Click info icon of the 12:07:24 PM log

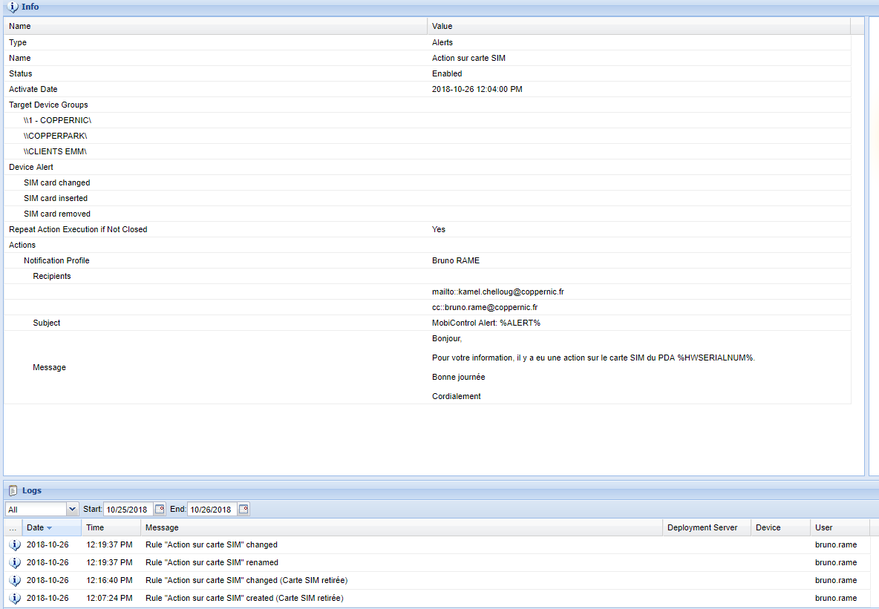(x=15, y=598)
